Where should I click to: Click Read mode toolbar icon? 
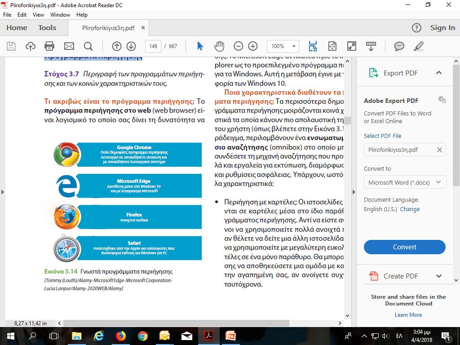pyautogui.click(x=371, y=46)
